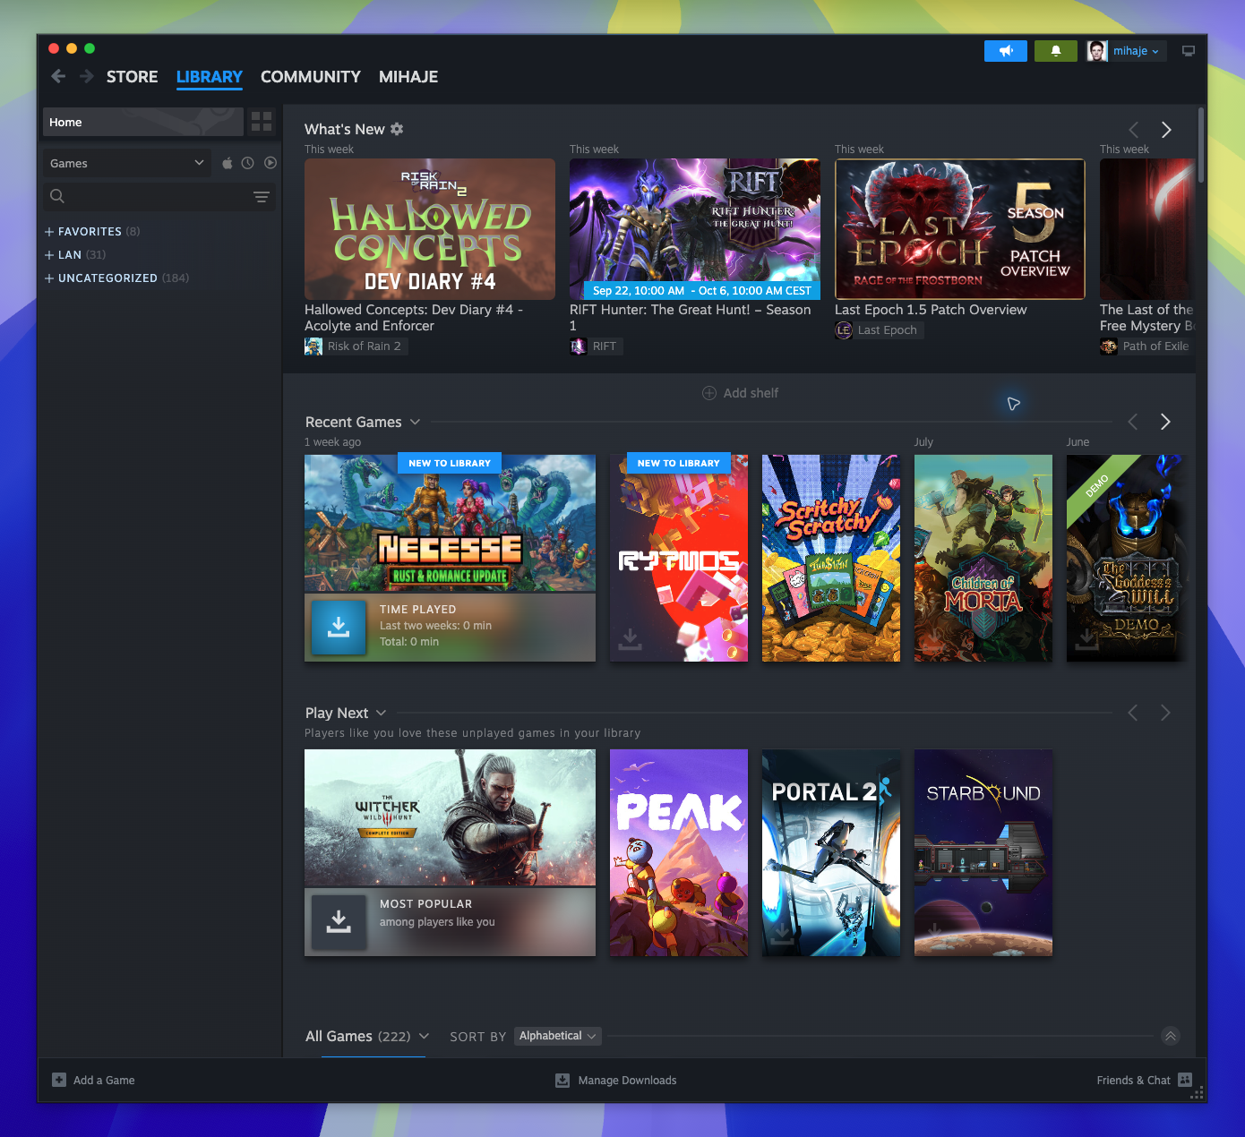The image size is (1245, 1137).
Task: Select Home in the library sidebar
Action: tap(143, 122)
